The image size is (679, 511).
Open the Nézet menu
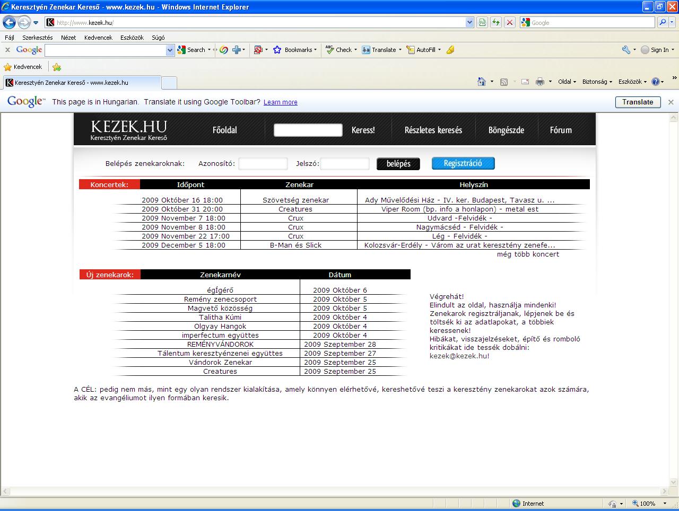(x=68, y=38)
